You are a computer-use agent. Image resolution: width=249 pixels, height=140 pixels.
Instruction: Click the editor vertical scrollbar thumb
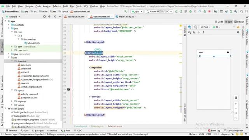click(x=181, y=95)
